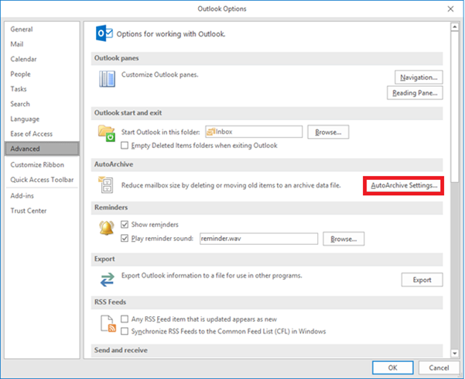Click the Export arrows icon
The height and width of the screenshot is (379, 465).
[107, 280]
